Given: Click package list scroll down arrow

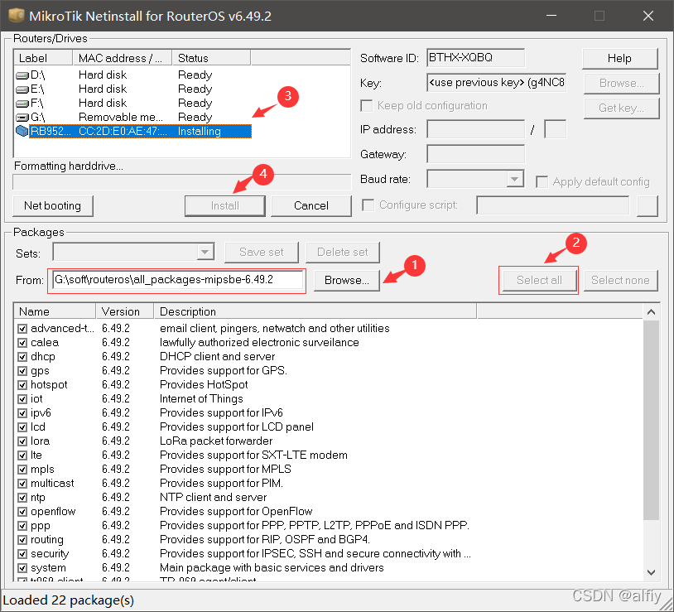Looking at the screenshot, I should coord(651,572).
